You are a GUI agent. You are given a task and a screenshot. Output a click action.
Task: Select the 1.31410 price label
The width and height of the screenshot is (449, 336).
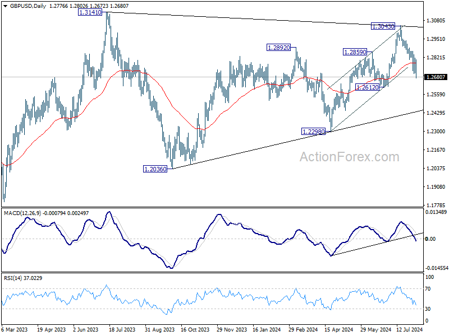90,12
